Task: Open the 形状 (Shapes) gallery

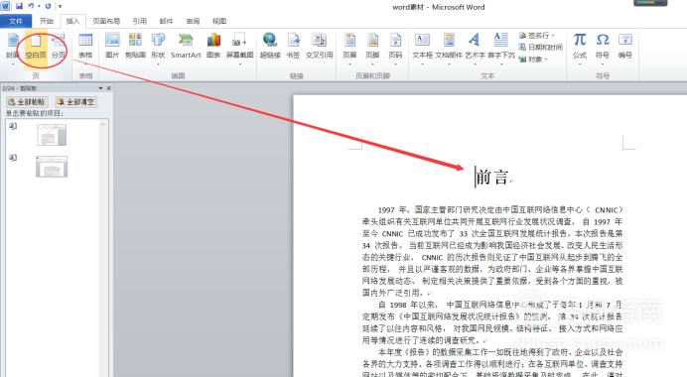Action: (x=158, y=49)
